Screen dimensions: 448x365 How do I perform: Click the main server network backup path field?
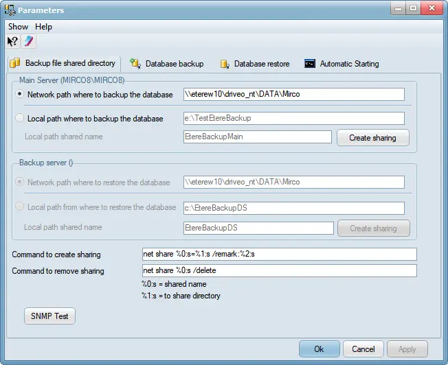[293, 95]
